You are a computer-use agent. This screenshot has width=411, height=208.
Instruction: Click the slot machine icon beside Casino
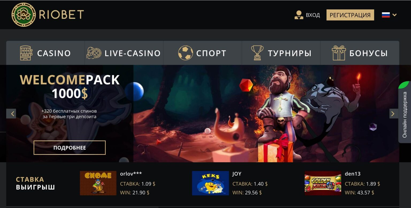click(26, 53)
